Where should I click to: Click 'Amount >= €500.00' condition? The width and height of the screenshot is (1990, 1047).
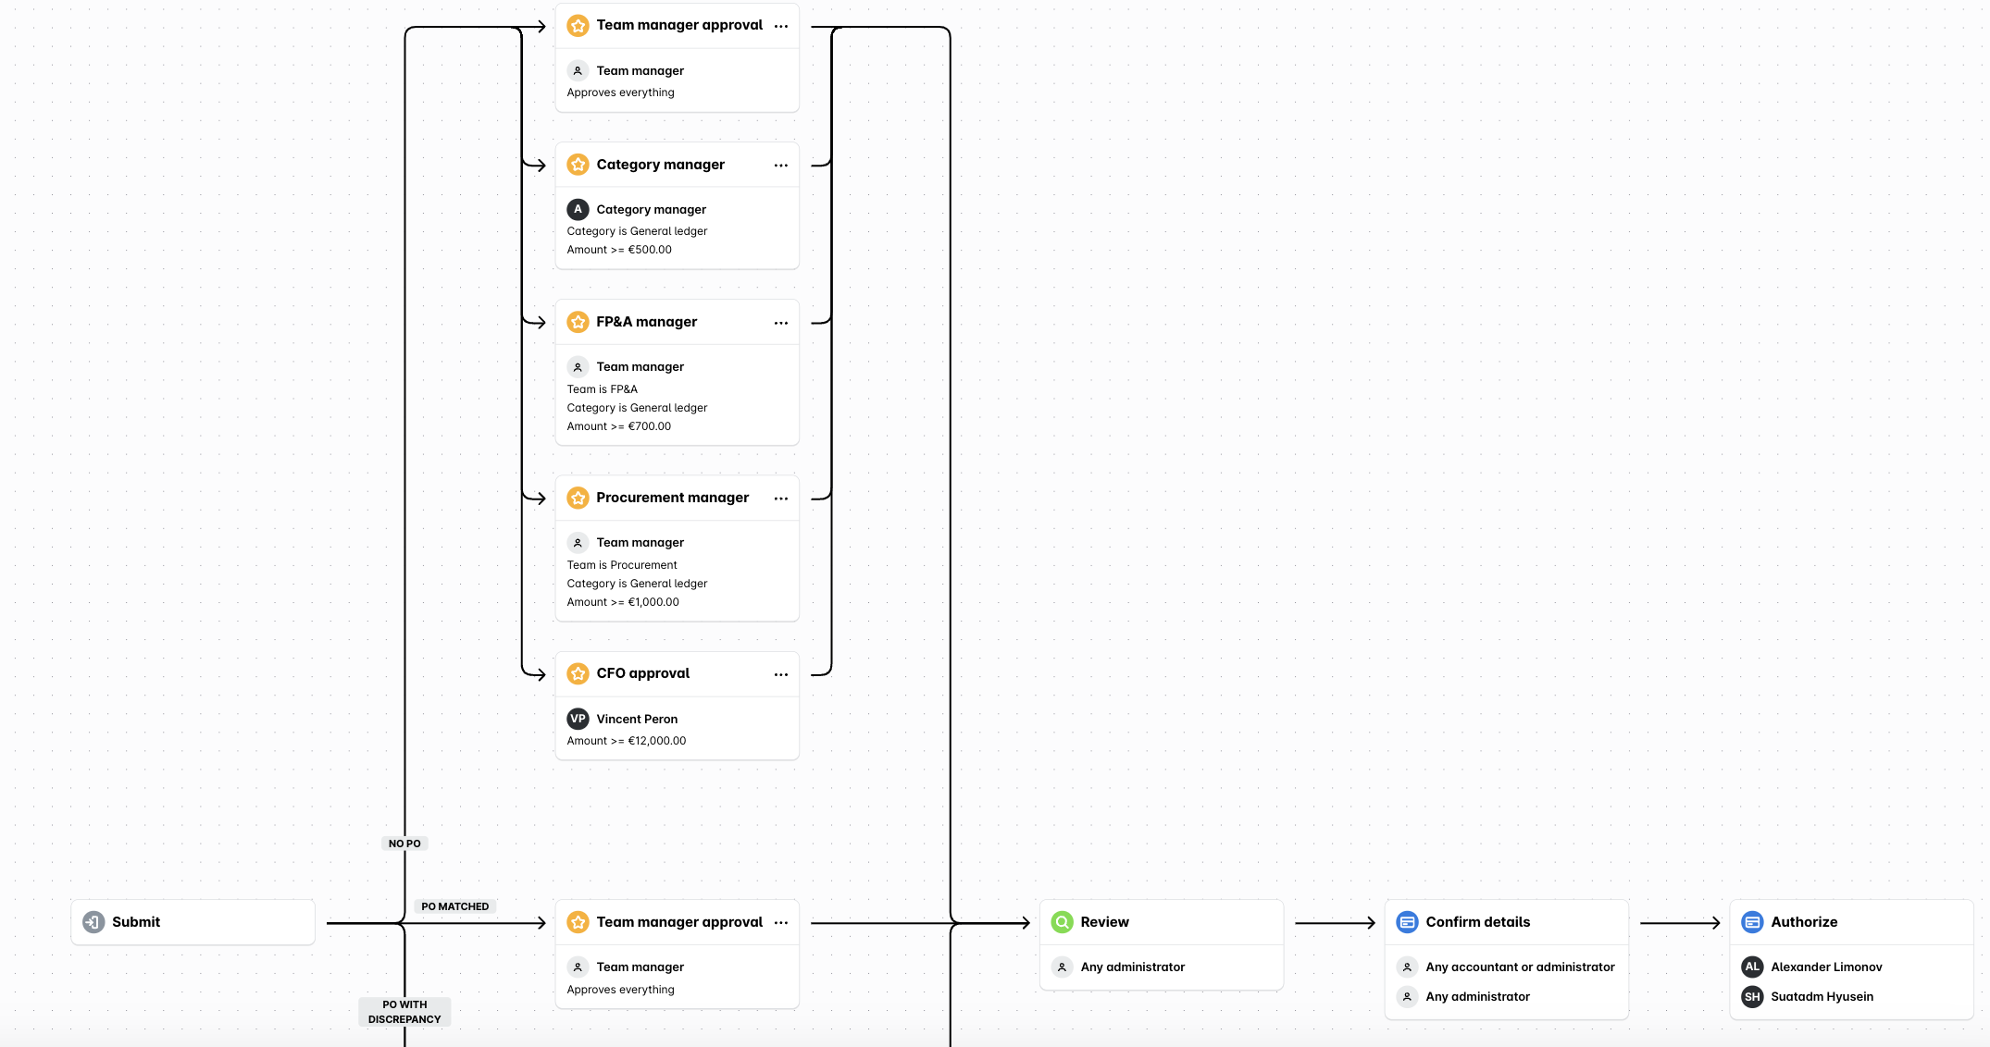(619, 250)
